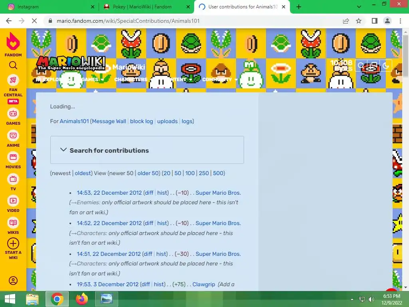Open Anime section in Fandom sidebar
The image size is (409, 307).
(13, 139)
